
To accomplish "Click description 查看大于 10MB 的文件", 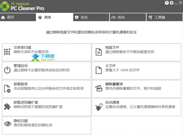I will (x=122, y=70).
